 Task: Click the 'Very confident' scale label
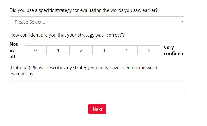coord(174,50)
